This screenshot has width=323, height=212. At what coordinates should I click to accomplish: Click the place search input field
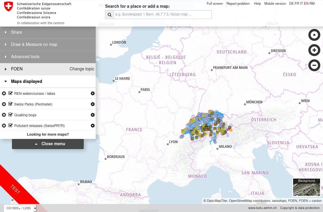[162, 15]
